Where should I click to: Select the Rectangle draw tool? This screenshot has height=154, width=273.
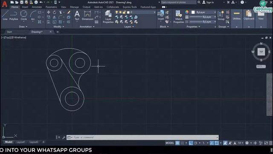(x=40, y=12)
